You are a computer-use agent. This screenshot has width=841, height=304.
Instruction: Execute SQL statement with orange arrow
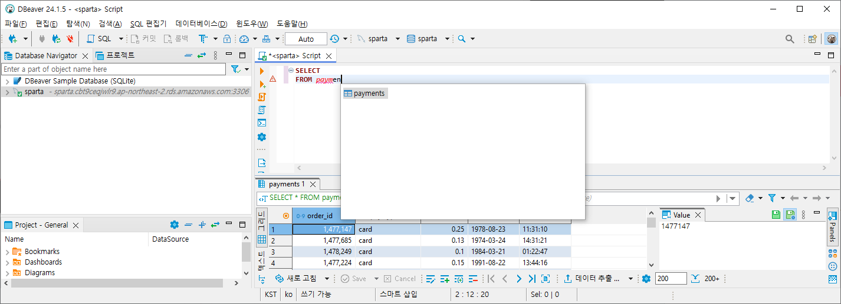262,71
